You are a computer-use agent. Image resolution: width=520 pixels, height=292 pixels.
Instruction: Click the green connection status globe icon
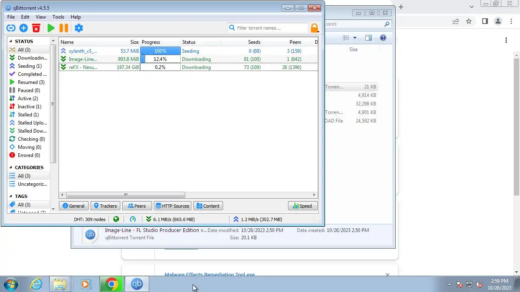click(116, 219)
